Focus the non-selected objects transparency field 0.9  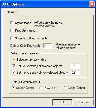75,73
